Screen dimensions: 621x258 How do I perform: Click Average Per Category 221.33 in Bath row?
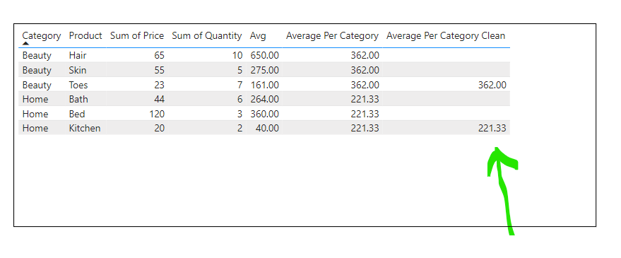365,99
